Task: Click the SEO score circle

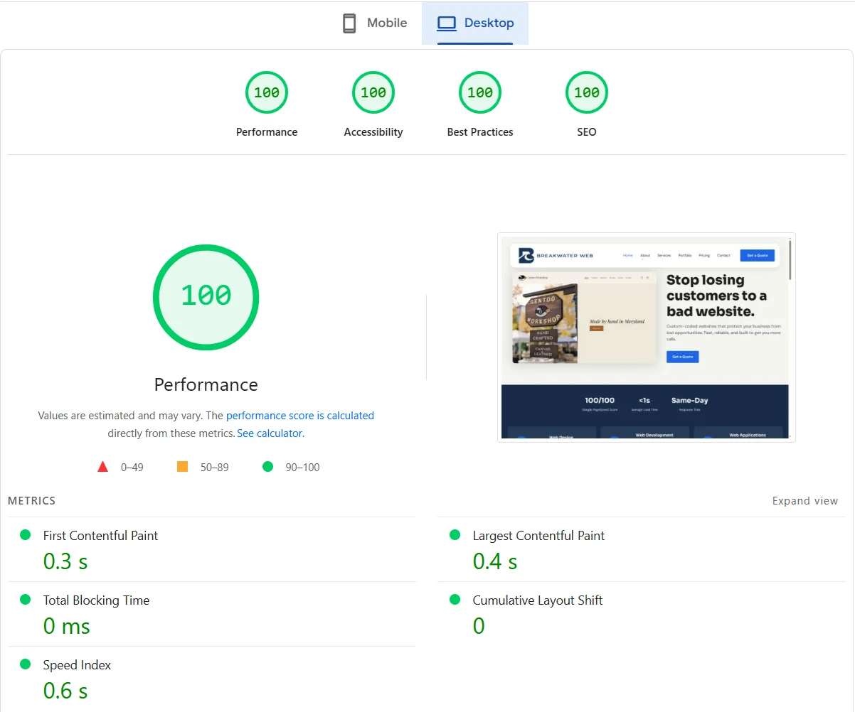Action: (x=586, y=92)
